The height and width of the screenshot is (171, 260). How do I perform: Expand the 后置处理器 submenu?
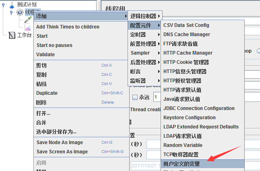(x=144, y=62)
